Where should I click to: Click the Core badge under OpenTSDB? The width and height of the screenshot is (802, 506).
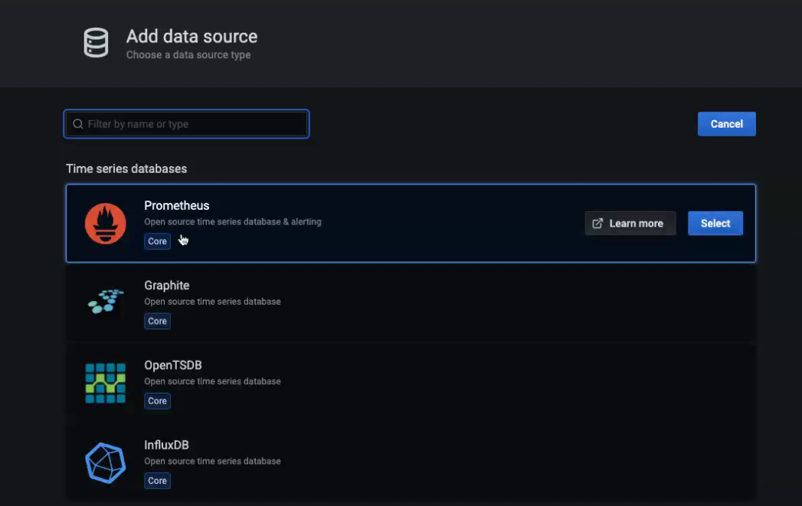click(x=157, y=401)
